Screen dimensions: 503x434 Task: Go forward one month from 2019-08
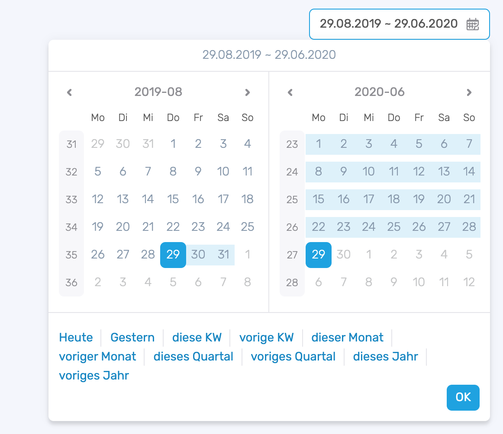pos(247,92)
